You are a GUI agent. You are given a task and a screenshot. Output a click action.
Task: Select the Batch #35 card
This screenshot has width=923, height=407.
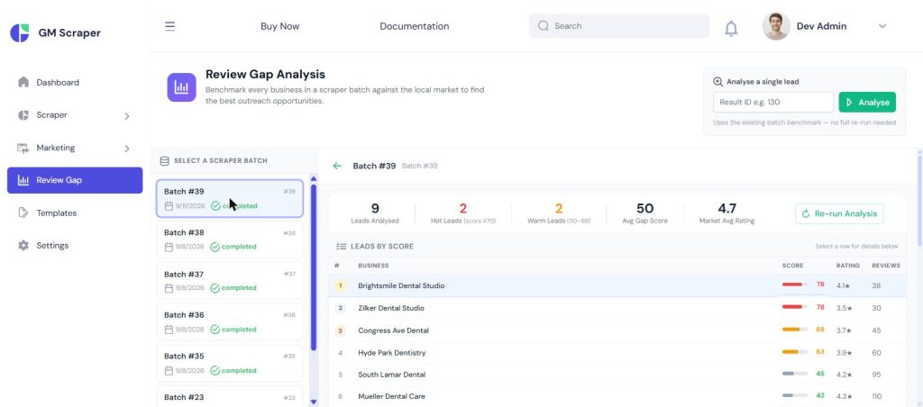coord(230,363)
